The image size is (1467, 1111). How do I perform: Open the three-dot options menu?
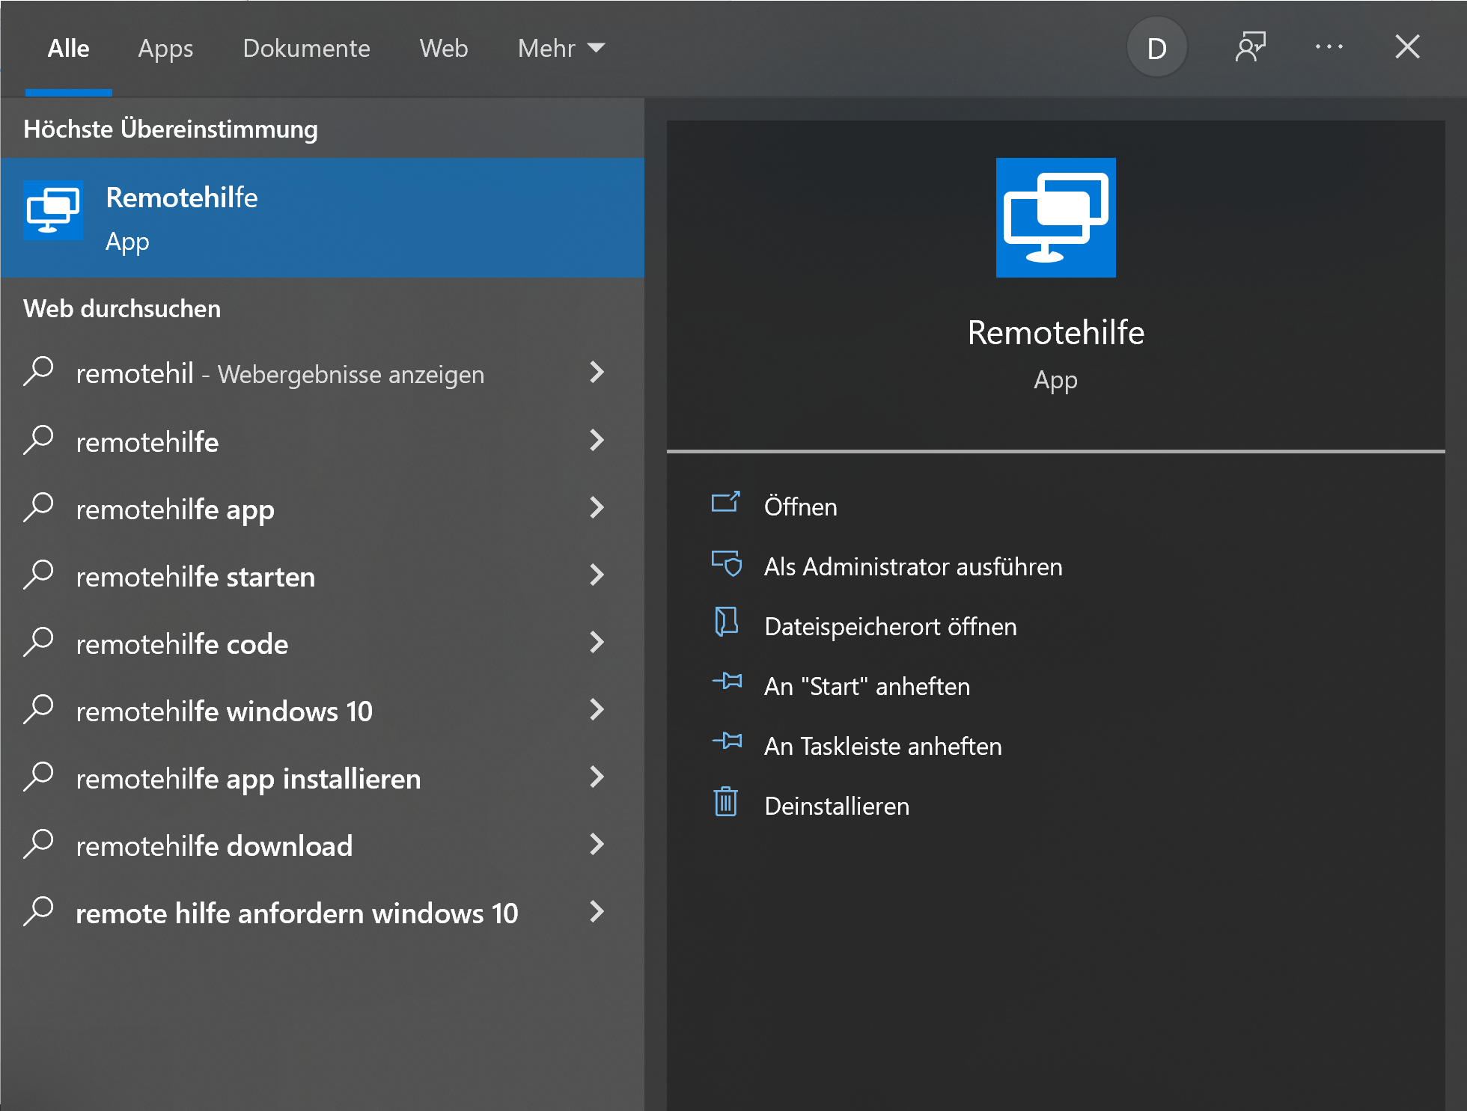(1329, 48)
